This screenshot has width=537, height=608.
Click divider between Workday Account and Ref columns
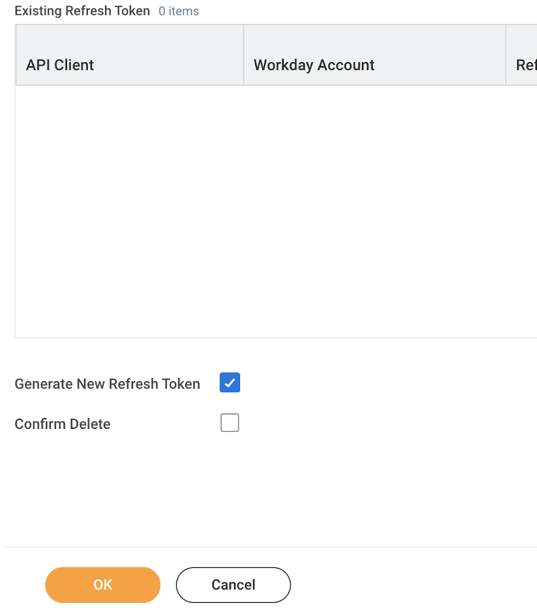(506, 55)
